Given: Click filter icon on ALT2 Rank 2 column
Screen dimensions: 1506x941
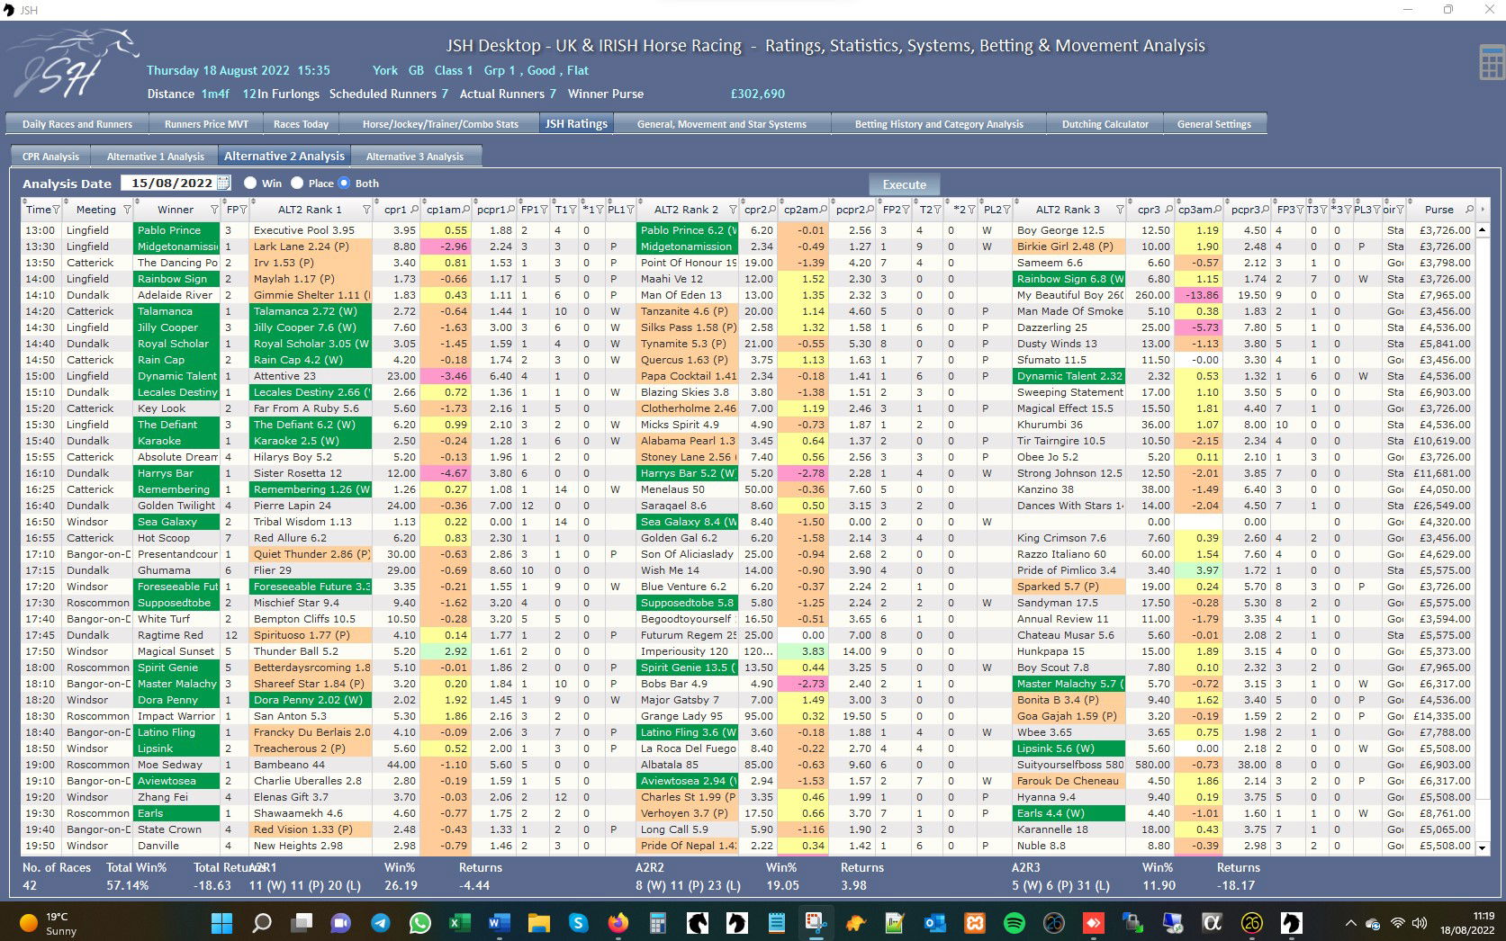Looking at the screenshot, I should tap(733, 210).
